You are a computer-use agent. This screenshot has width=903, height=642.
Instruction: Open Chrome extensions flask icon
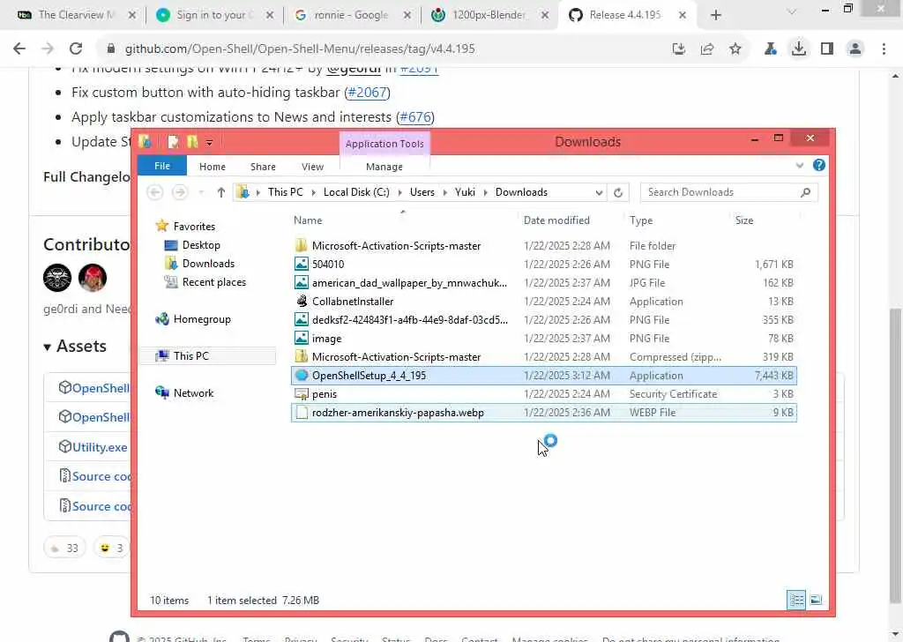coord(770,49)
